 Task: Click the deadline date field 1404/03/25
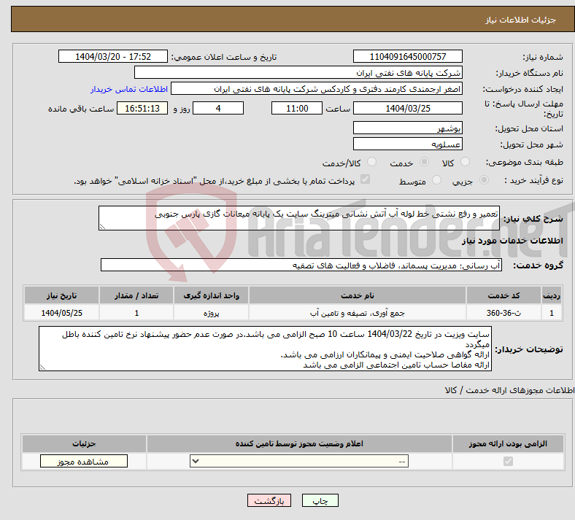pos(407,108)
